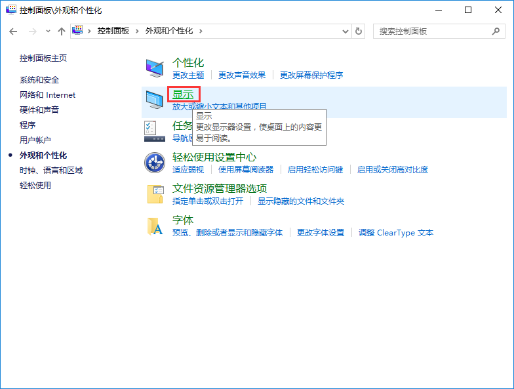Expand the chevron after 控制面板 in breadcrumb
The image size is (514, 389).
[136, 31]
